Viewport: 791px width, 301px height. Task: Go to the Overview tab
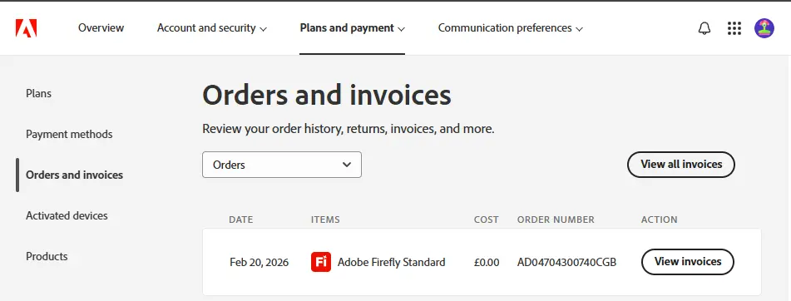[x=101, y=28]
